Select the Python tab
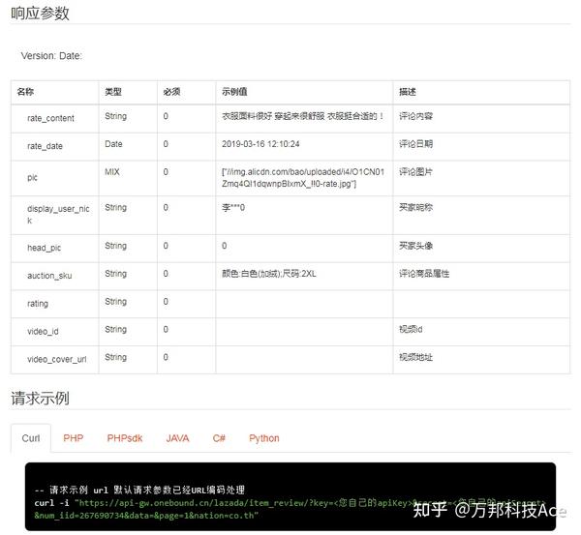This screenshot has height=535, width=581. point(263,438)
